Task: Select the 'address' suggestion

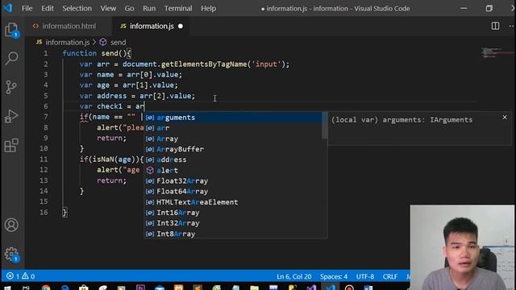Action: (x=233, y=159)
